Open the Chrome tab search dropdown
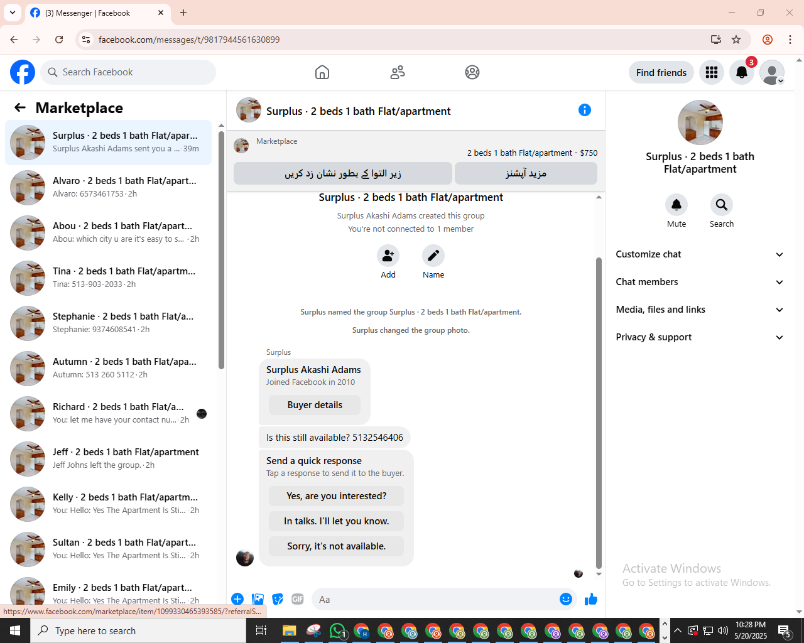Screen dimensions: 804x643 pos(12,13)
